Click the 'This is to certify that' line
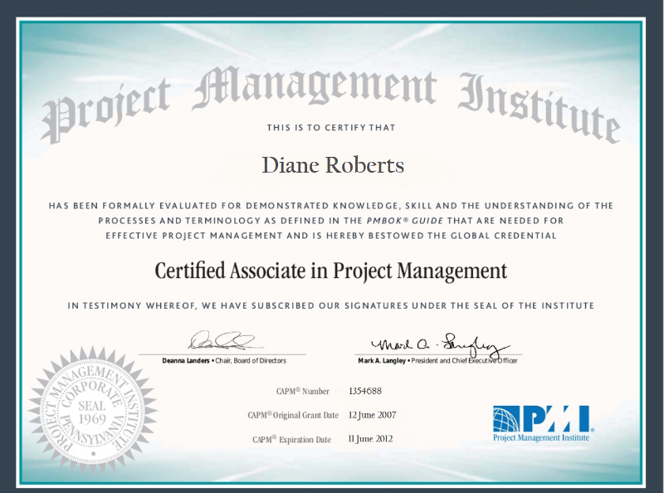664x493 pixels. 331,128
